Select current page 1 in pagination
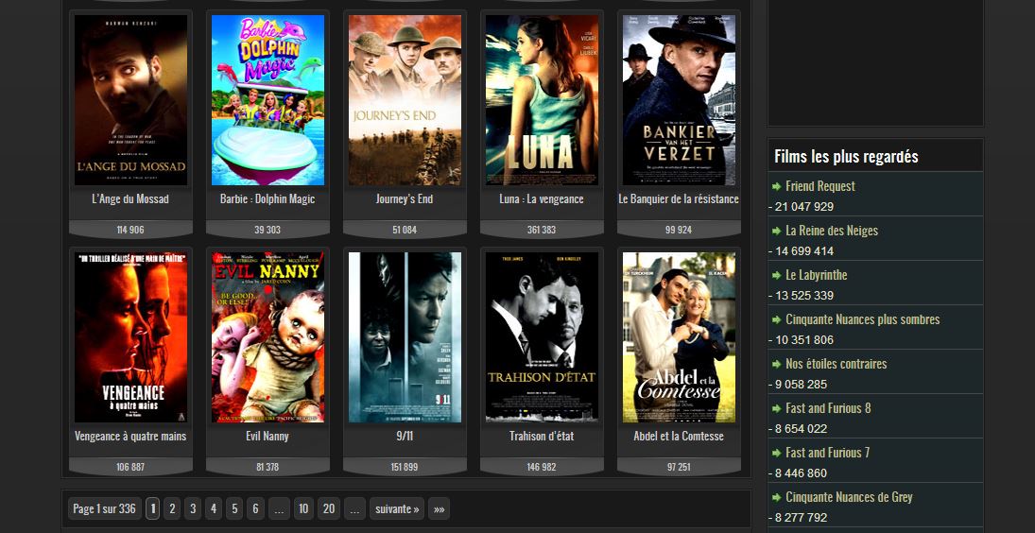 coord(152,508)
